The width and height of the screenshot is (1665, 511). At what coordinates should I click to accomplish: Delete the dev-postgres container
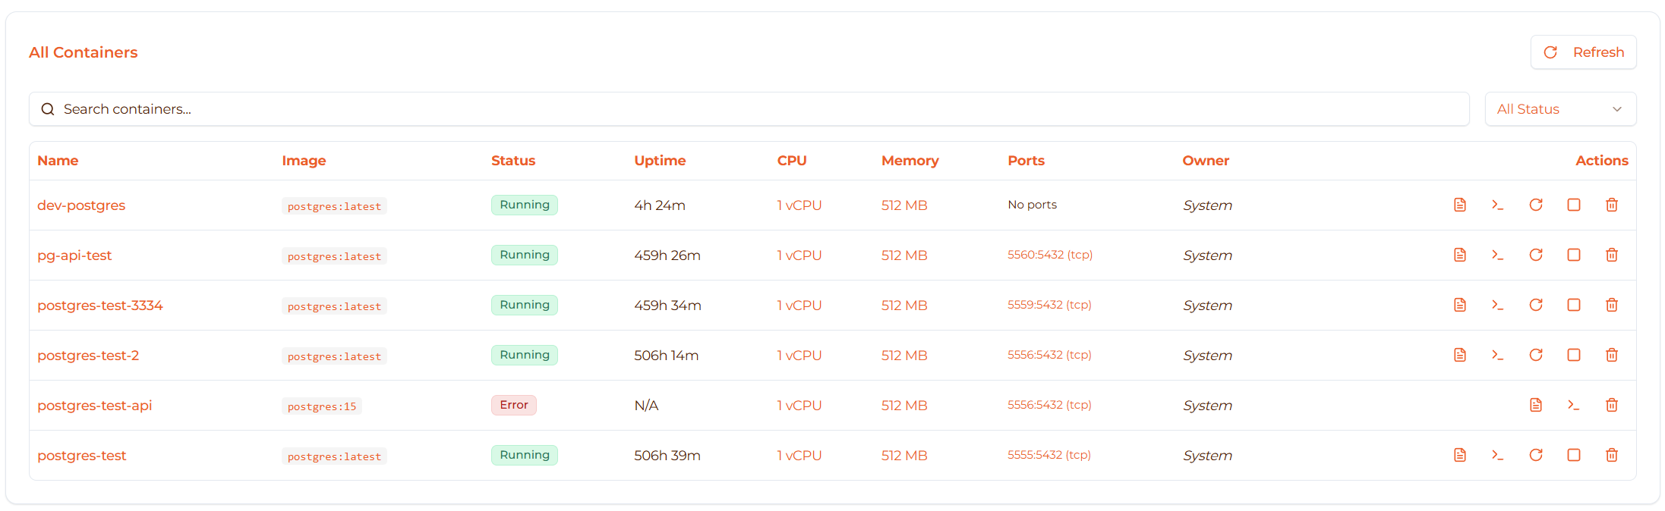pos(1611,205)
